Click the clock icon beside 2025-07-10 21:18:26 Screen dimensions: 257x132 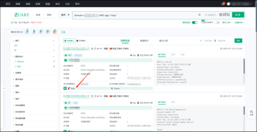pos(221,96)
